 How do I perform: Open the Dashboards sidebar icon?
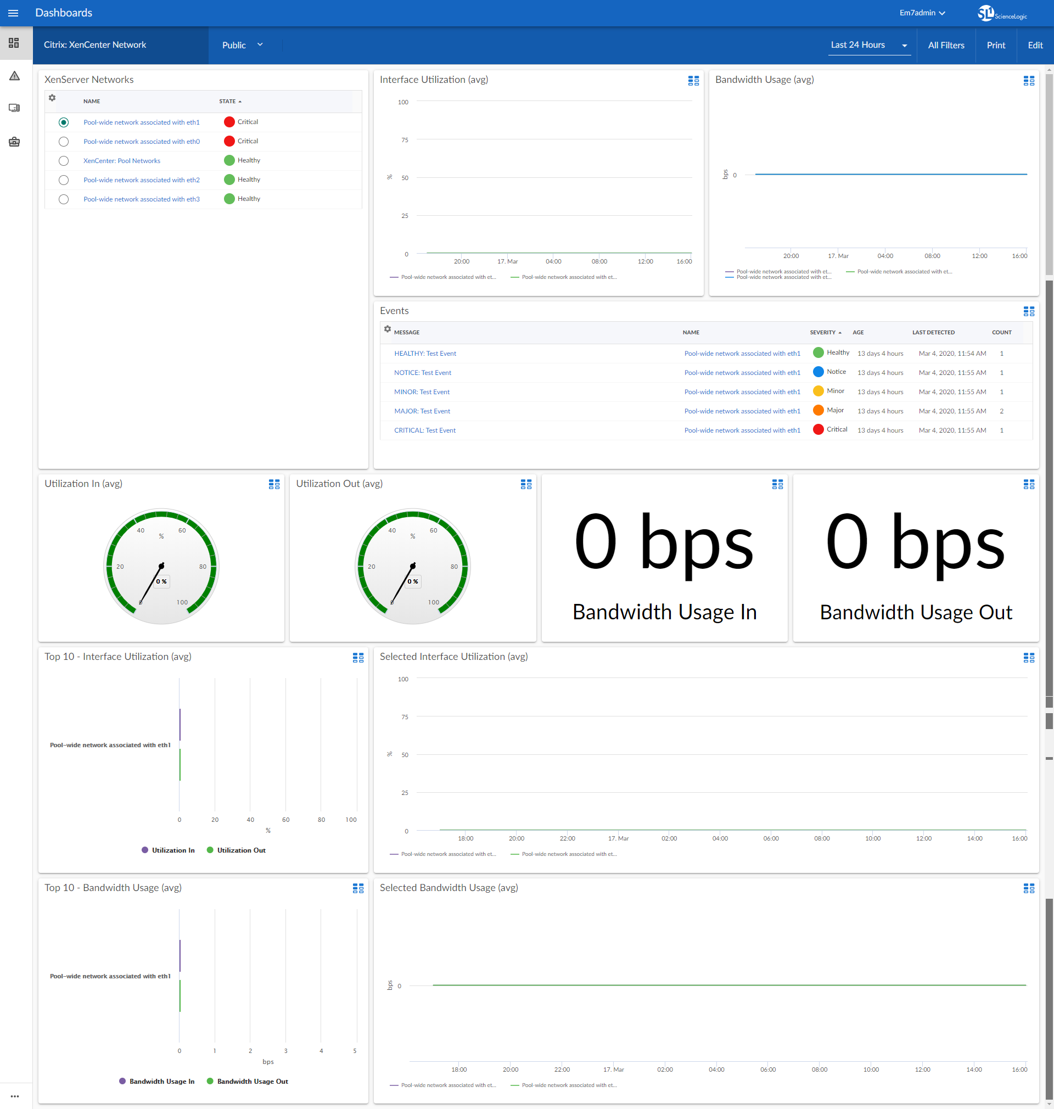click(14, 43)
